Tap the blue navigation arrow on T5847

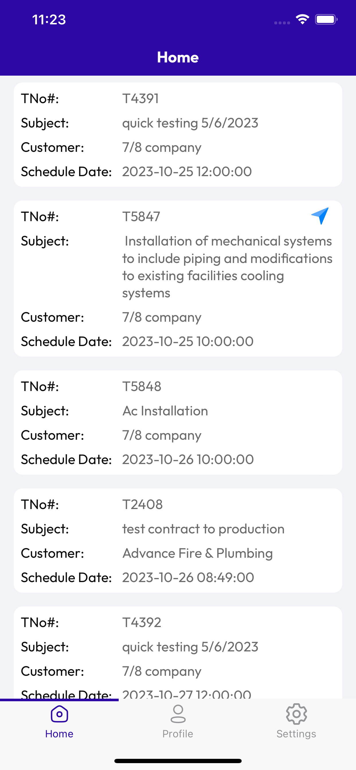click(320, 216)
